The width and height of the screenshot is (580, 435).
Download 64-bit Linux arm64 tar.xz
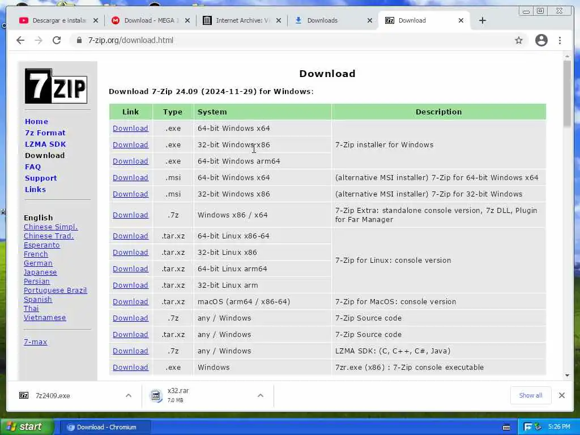130,269
